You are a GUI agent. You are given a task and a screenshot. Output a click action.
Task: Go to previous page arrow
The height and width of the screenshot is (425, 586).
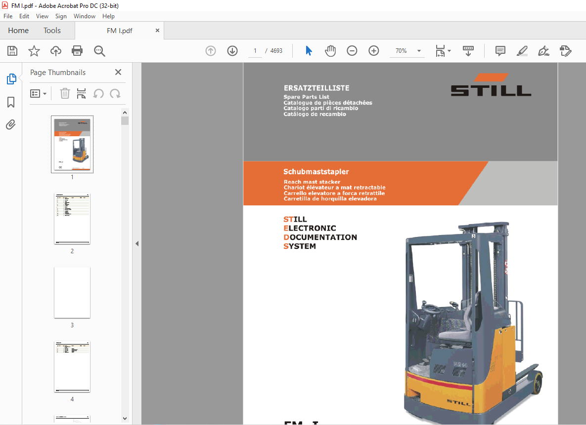(211, 51)
